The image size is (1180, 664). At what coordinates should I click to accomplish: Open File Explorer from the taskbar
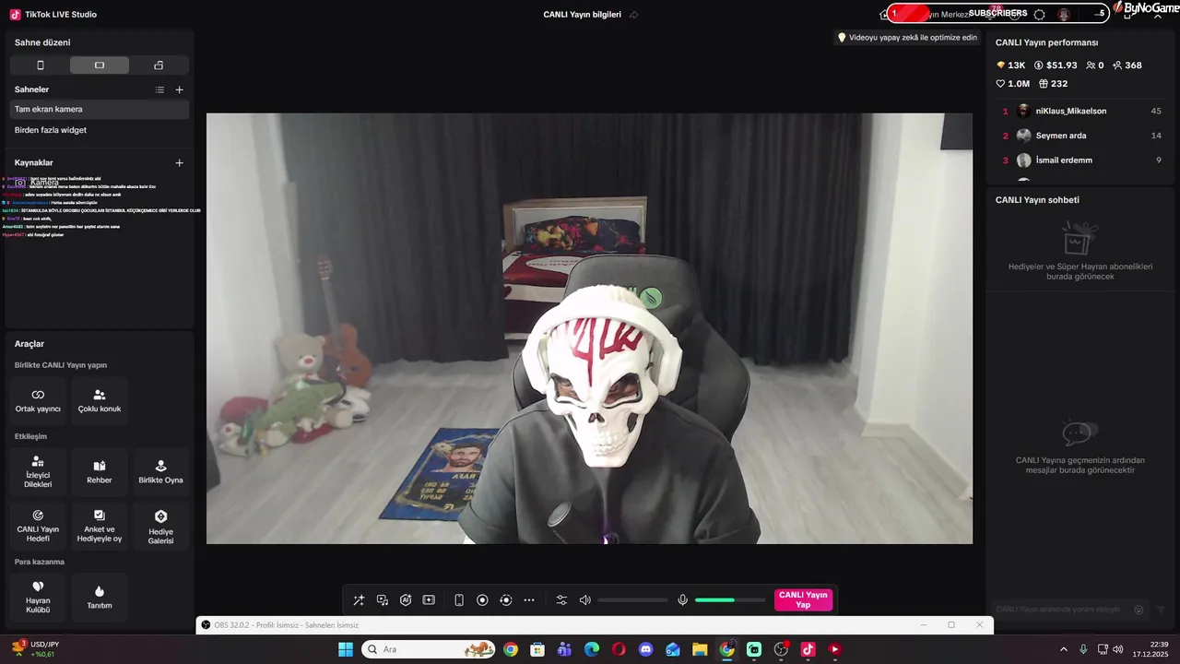(700, 649)
